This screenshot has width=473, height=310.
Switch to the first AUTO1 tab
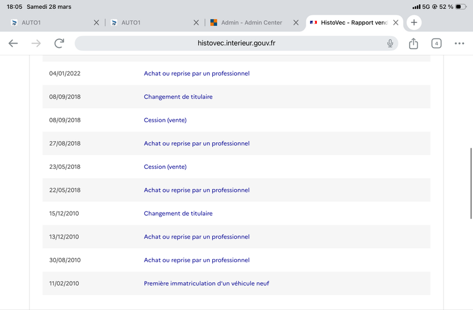[x=47, y=22]
